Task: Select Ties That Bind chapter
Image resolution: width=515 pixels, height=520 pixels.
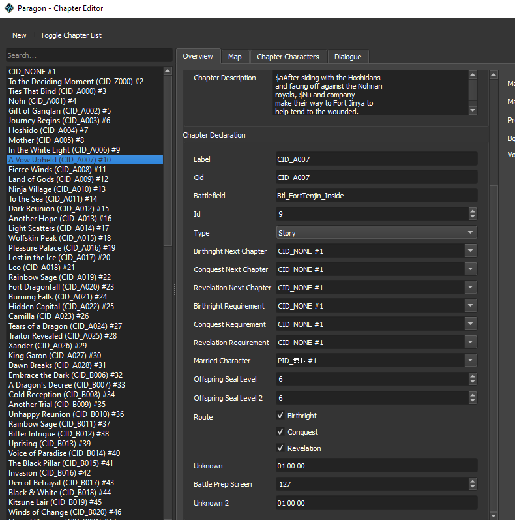Action: pyautogui.click(x=85, y=91)
